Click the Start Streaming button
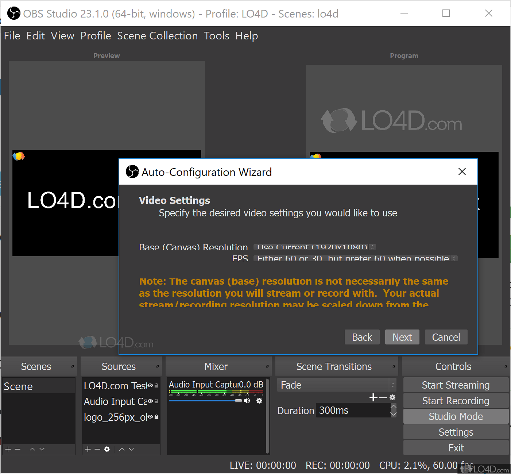This screenshot has width=511, height=474. pos(456,385)
